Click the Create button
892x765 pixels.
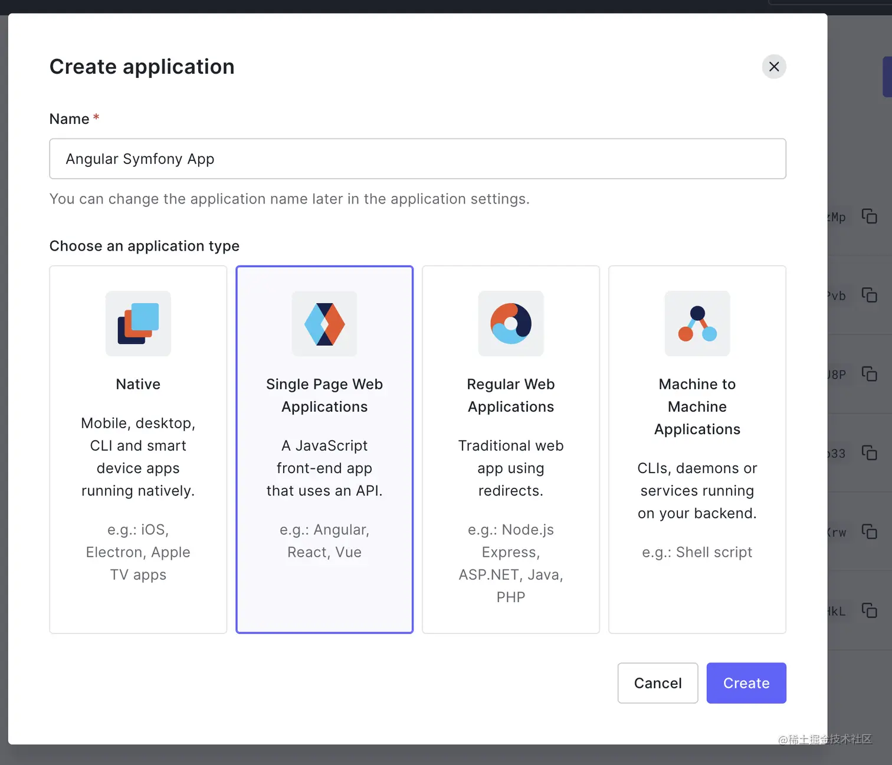(746, 683)
